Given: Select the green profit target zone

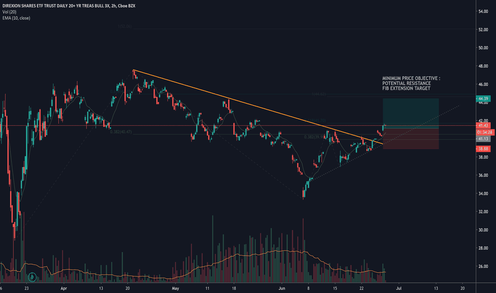Looking at the screenshot, I should (x=411, y=113).
